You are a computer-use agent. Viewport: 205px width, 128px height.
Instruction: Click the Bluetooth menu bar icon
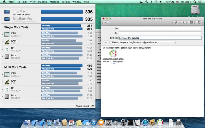[x=152, y=2]
